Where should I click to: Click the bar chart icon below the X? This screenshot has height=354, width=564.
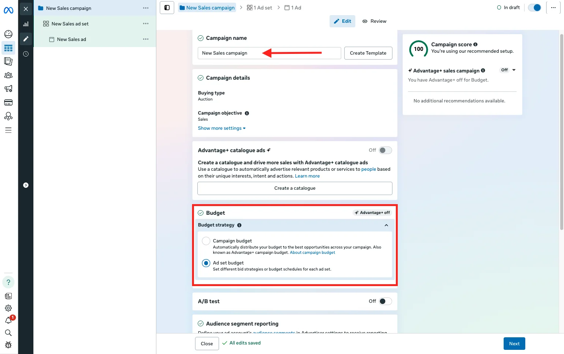point(26,24)
